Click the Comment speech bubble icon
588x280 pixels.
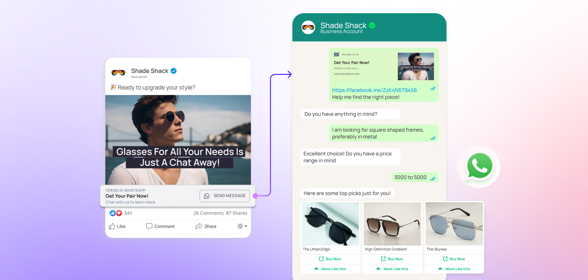(x=149, y=226)
